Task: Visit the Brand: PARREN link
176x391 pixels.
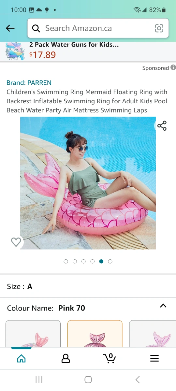Action: pos(29,83)
